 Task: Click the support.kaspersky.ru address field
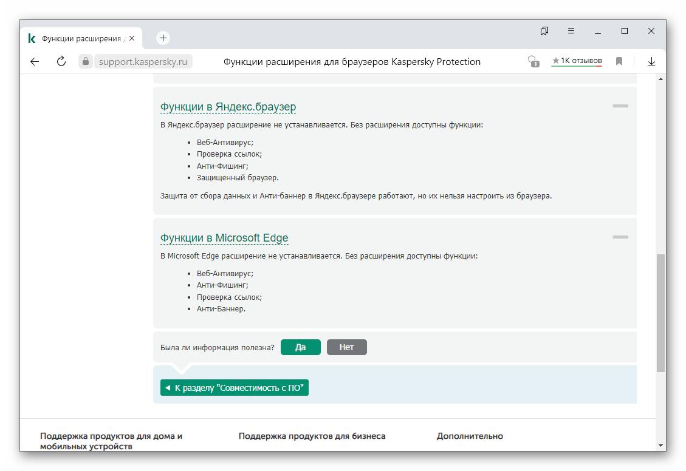(x=143, y=61)
